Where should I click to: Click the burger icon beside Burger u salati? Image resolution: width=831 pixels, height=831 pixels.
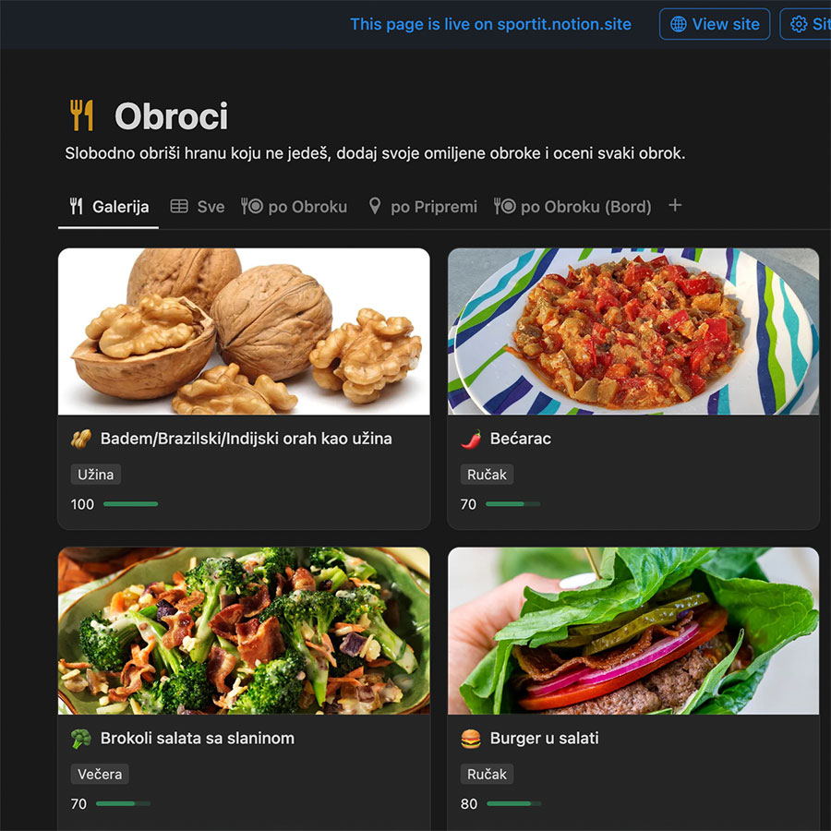(x=471, y=739)
